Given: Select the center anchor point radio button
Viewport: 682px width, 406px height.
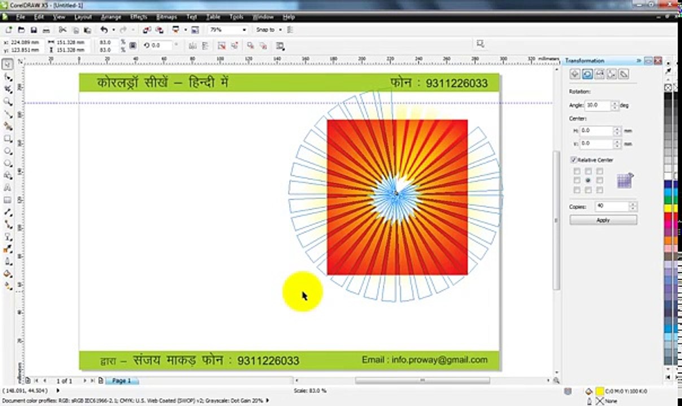Looking at the screenshot, I should coord(588,180).
